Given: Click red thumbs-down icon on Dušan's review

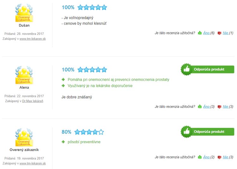Looking at the screenshot, I should coord(219,33).
